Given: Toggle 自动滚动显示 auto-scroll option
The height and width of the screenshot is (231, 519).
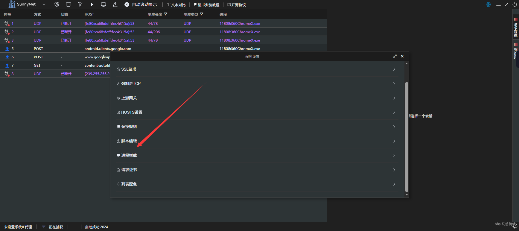Looking at the screenshot, I should (x=141, y=4).
